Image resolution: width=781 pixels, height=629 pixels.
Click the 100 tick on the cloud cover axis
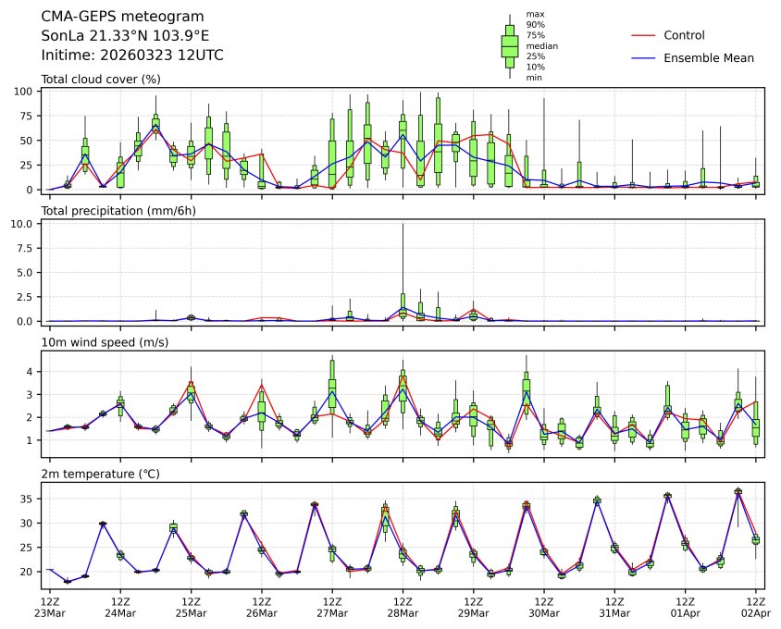click(26, 92)
